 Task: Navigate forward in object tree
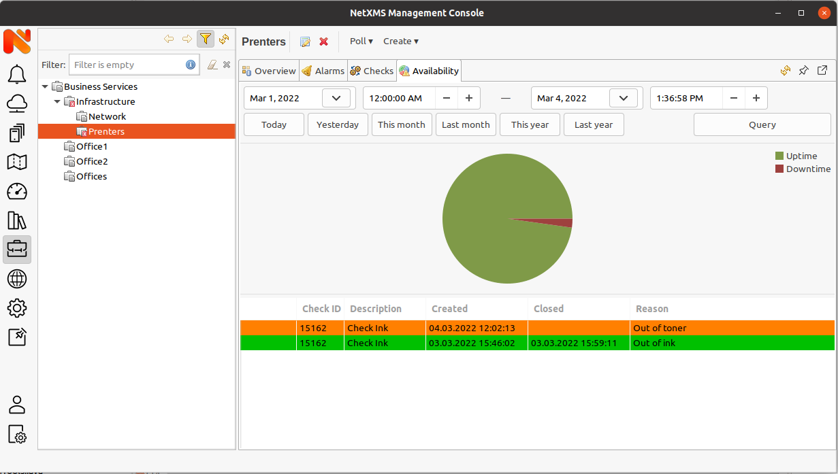pos(187,39)
